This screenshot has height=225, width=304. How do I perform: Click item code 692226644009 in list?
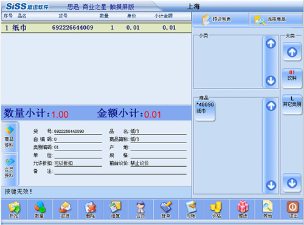click(x=72, y=28)
